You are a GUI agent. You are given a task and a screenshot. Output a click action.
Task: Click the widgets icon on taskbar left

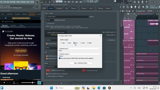[2, 88]
